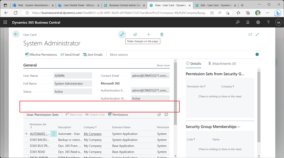Expand Security Group Memberships chevron

point(239,127)
